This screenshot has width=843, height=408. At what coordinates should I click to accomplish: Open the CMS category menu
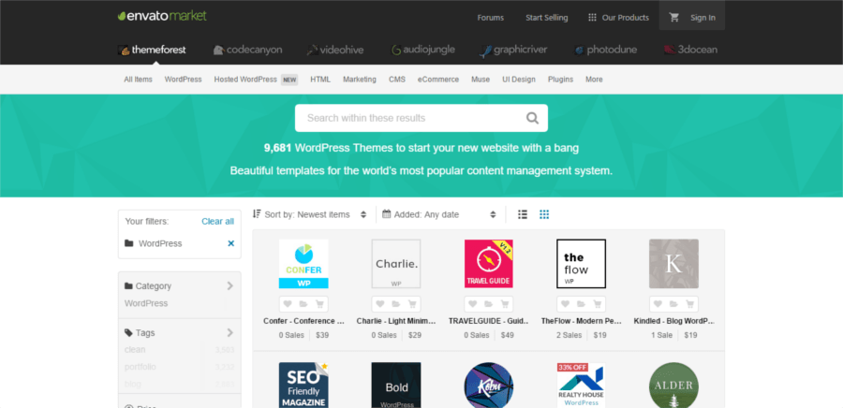(397, 80)
